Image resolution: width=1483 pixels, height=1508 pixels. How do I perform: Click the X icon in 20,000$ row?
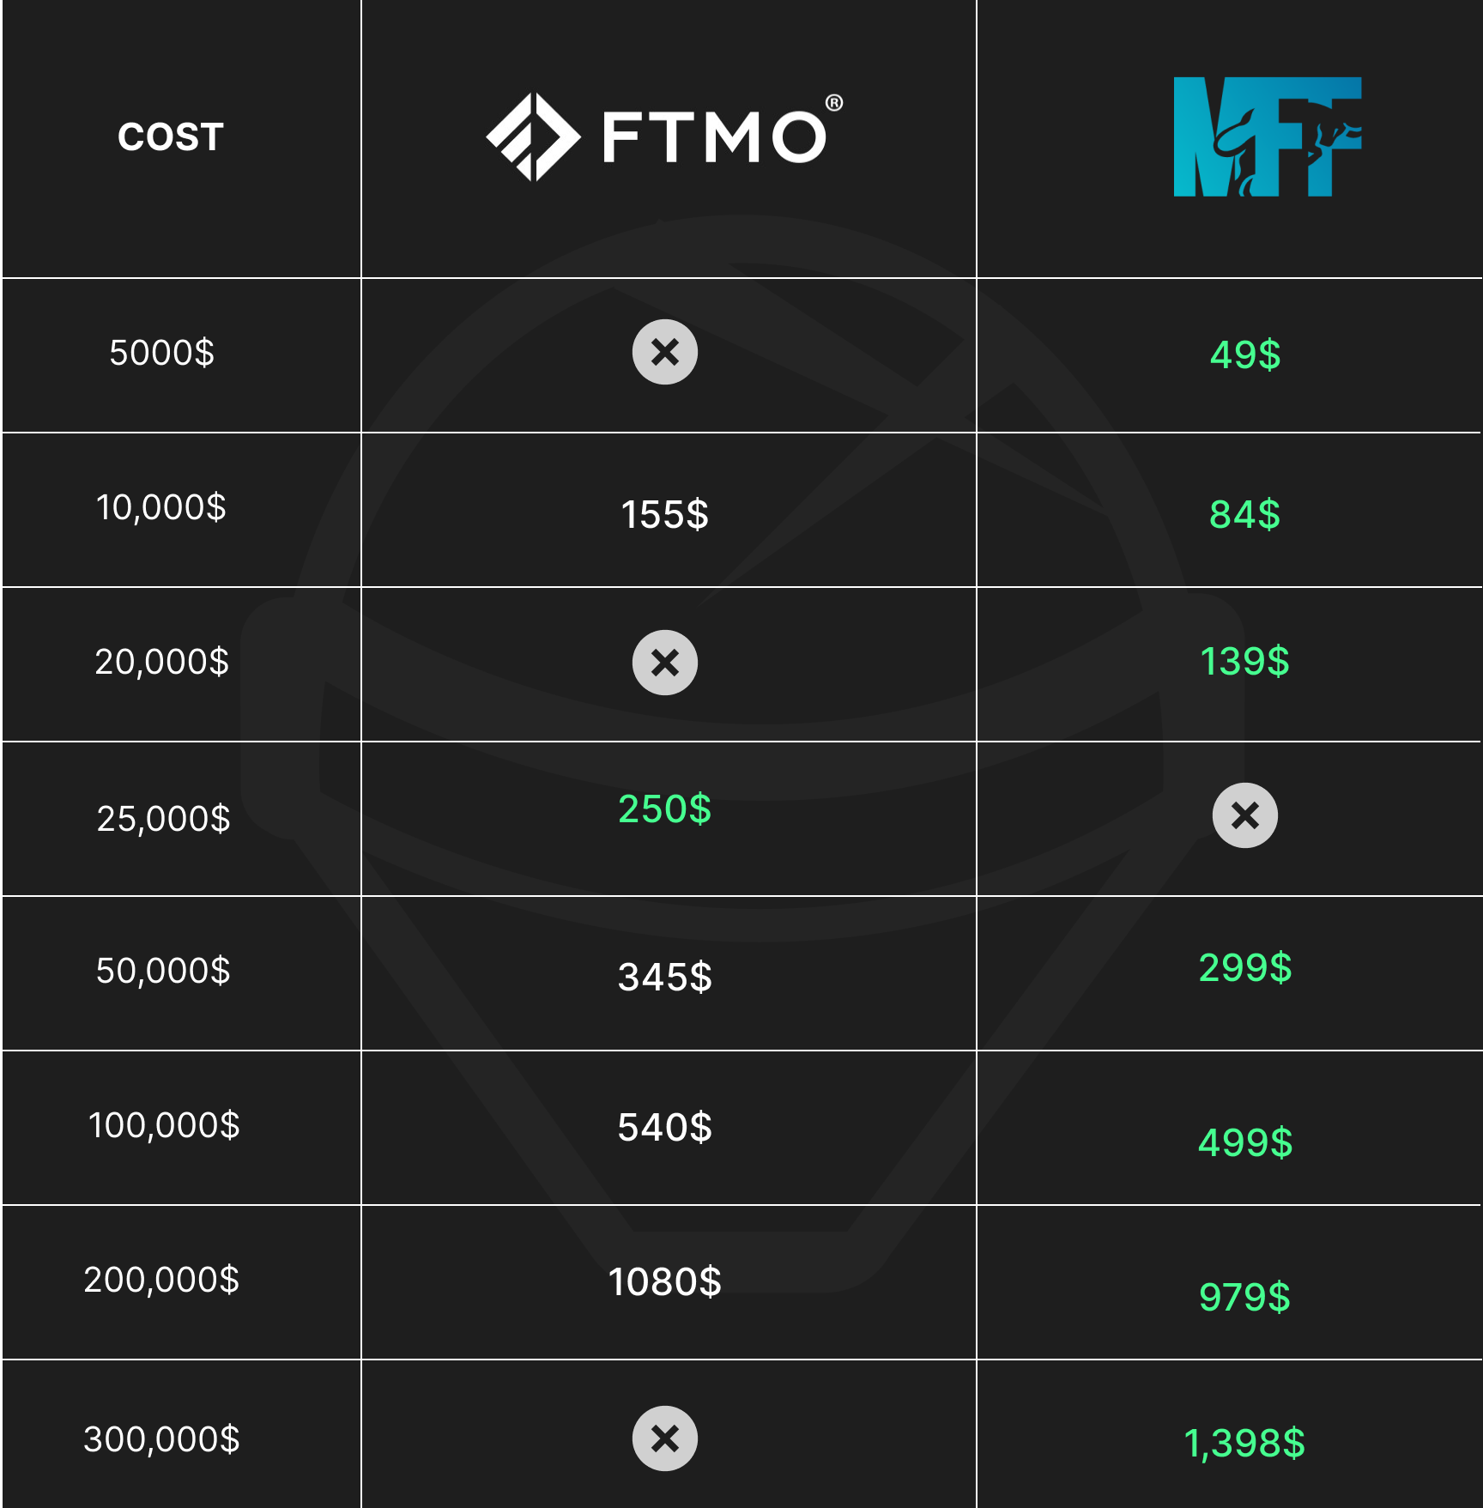(x=665, y=663)
